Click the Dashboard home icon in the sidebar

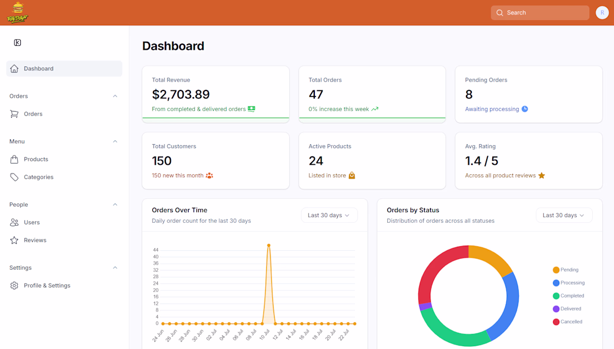(14, 69)
